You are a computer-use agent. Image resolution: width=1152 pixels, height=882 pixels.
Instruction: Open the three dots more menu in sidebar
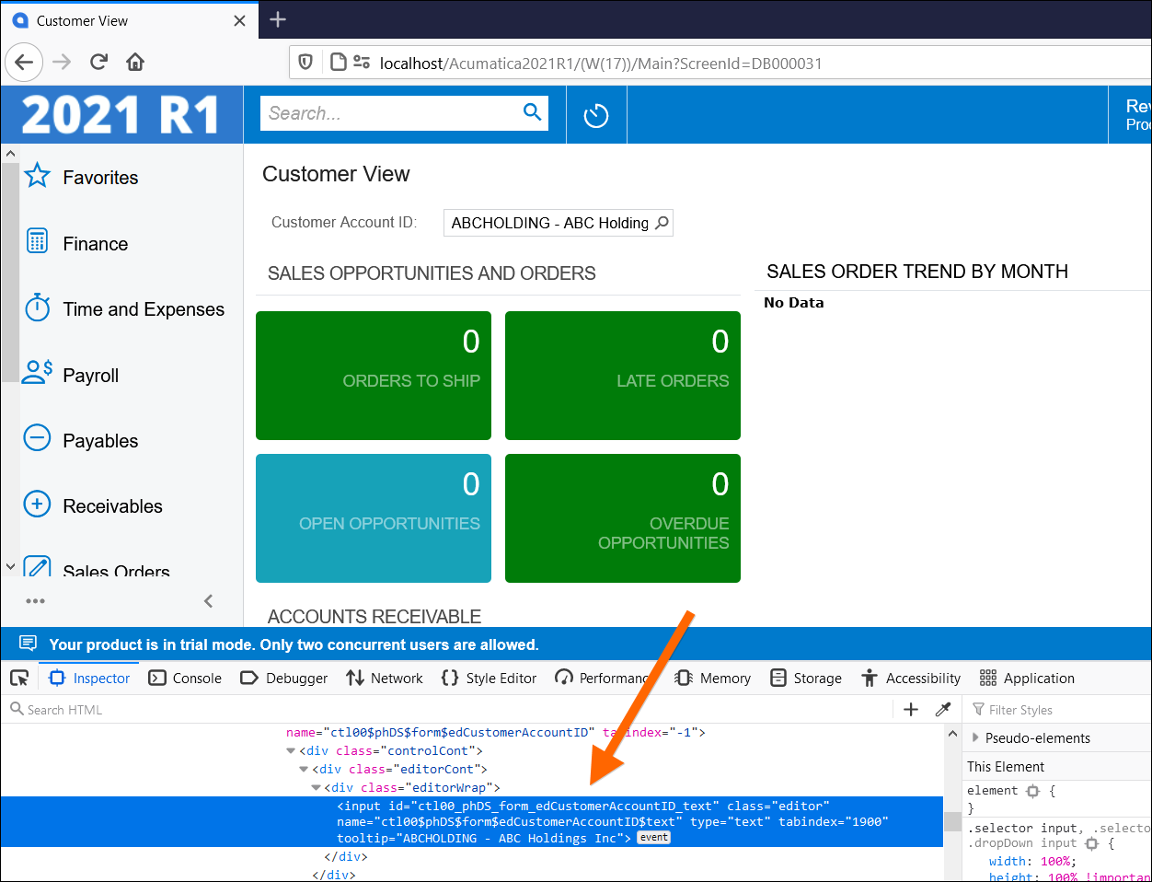coord(35,601)
